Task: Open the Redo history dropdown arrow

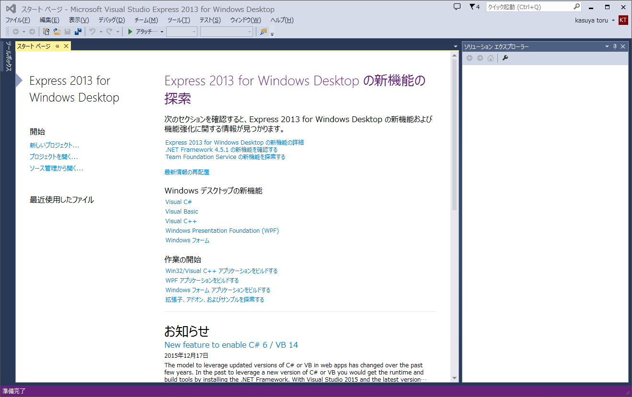Action: pos(117,32)
